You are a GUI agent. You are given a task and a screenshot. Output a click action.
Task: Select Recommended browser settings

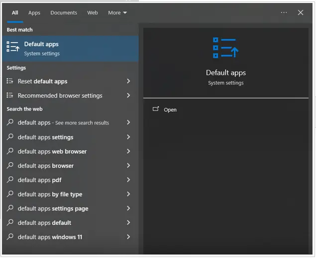pyautogui.click(x=70, y=95)
